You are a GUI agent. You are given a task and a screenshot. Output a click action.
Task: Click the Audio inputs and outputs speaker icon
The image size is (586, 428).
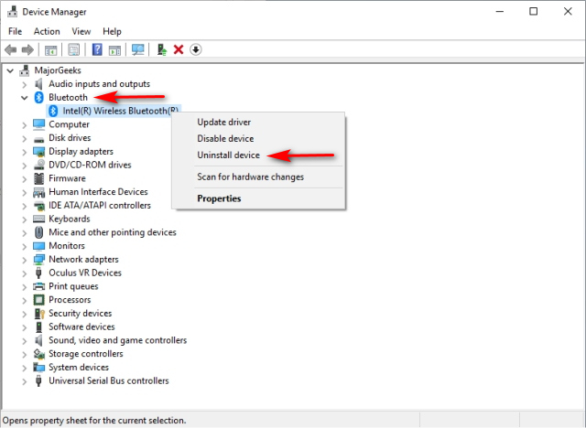38,84
